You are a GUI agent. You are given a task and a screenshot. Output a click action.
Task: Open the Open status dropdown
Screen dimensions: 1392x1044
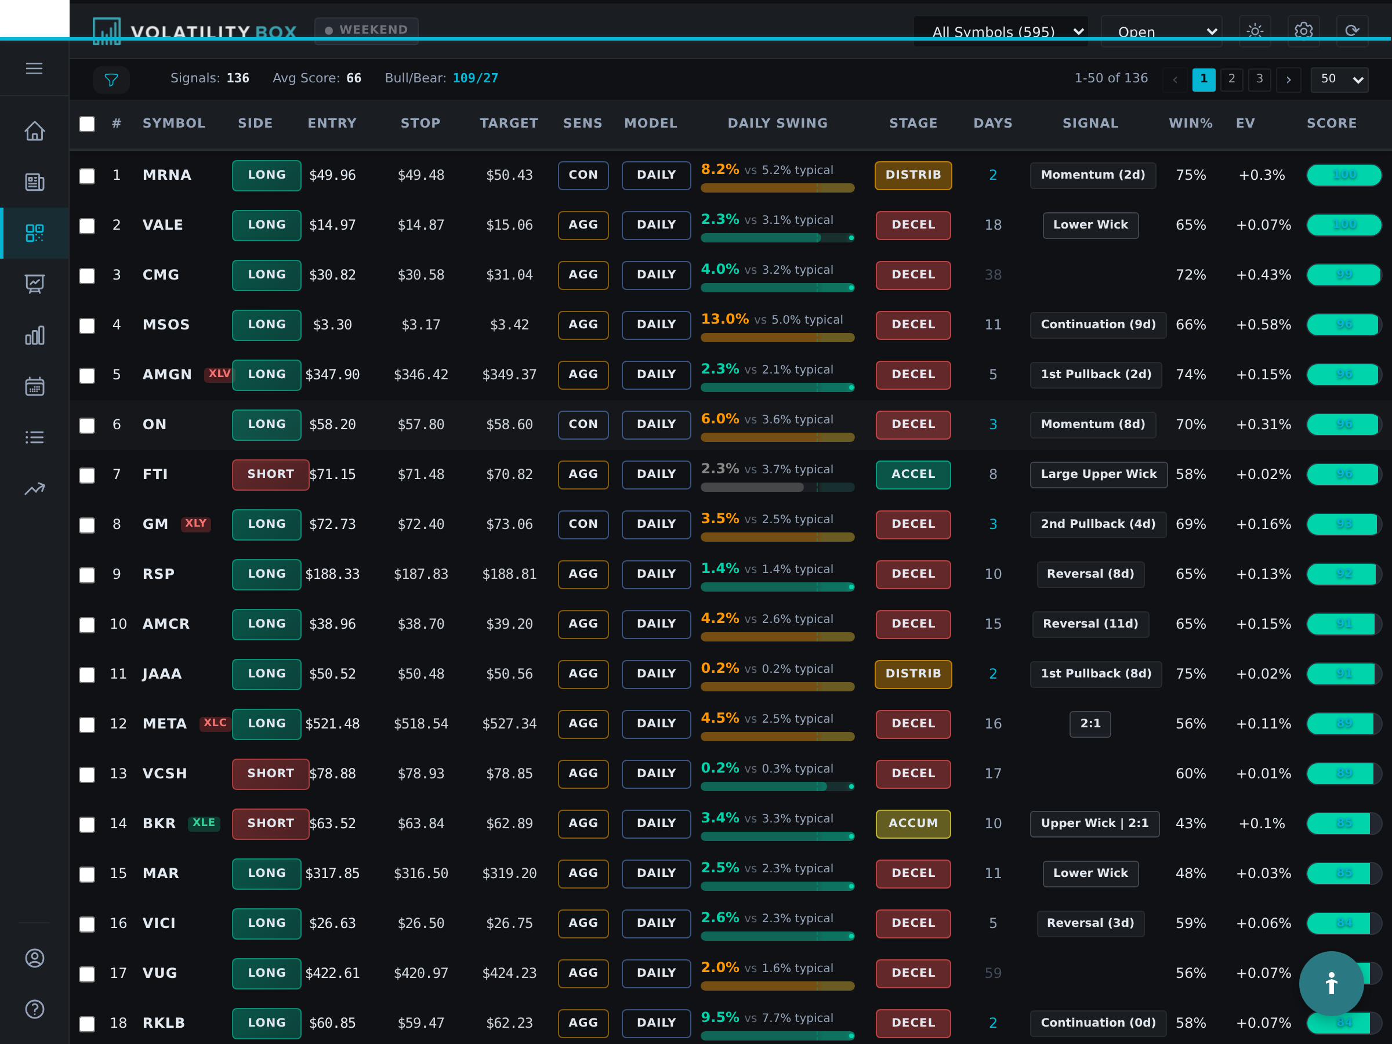[1161, 31]
